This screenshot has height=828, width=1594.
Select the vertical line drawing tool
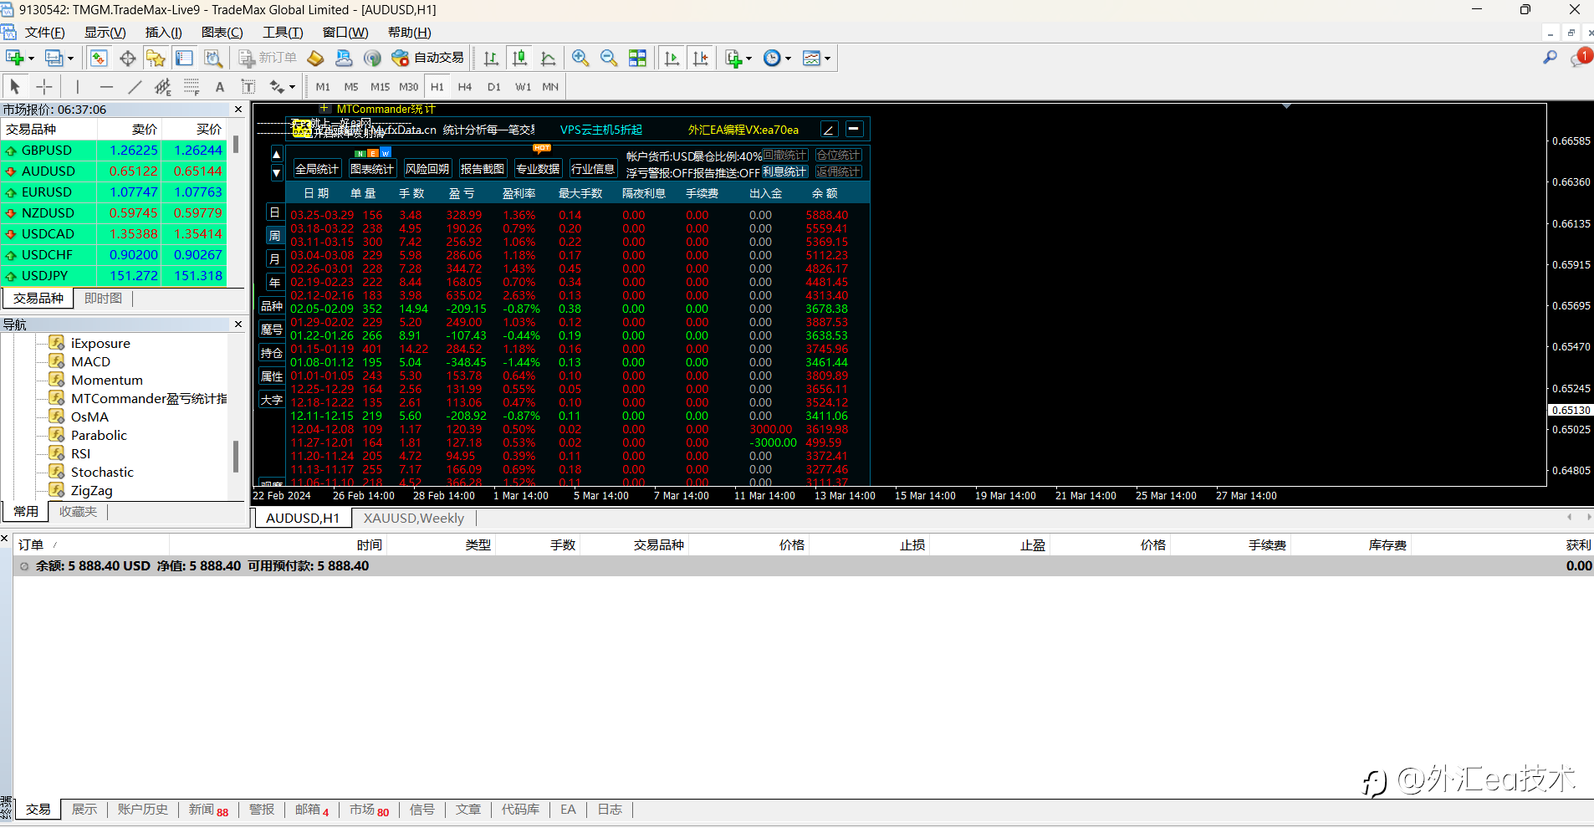tap(77, 86)
